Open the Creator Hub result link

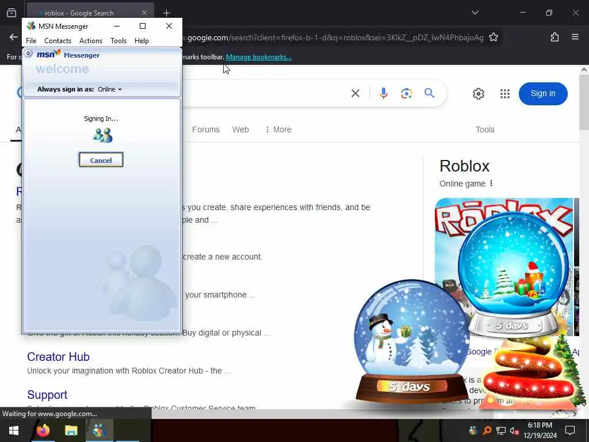click(58, 357)
